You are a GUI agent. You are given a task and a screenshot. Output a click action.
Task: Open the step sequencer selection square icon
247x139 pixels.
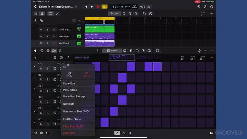pyautogui.click(x=157, y=51)
